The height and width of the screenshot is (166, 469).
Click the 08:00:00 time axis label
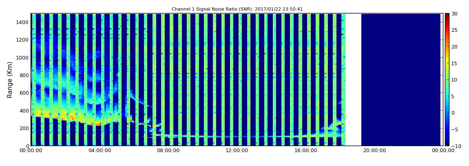coord(168,151)
